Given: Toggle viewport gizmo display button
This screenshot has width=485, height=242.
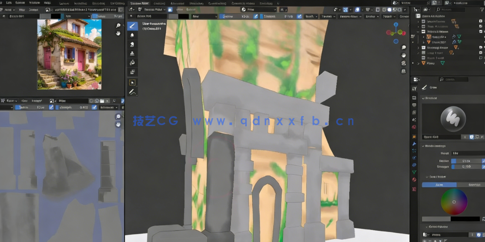Looking at the screenshot, I should pos(345,9).
